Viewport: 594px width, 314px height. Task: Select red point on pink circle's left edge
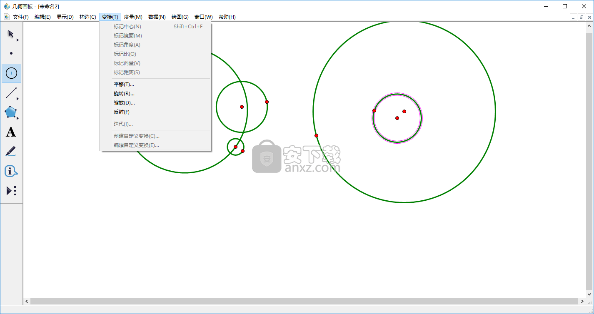[x=374, y=111]
